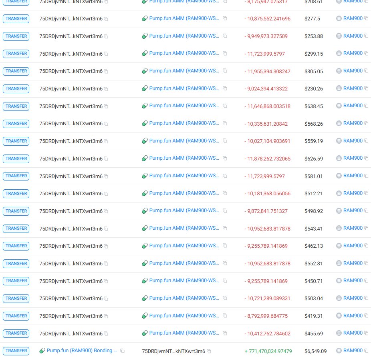Screen dimensions: 371x357
Task: Click the first TRANSFER label
Action: tap(16, 2)
